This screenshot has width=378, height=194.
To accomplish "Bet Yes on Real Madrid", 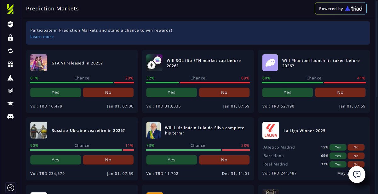I will (x=338, y=164).
